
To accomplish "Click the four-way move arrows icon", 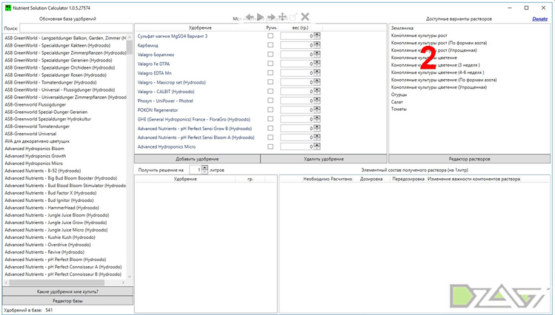I will pyautogui.click(x=282, y=16).
